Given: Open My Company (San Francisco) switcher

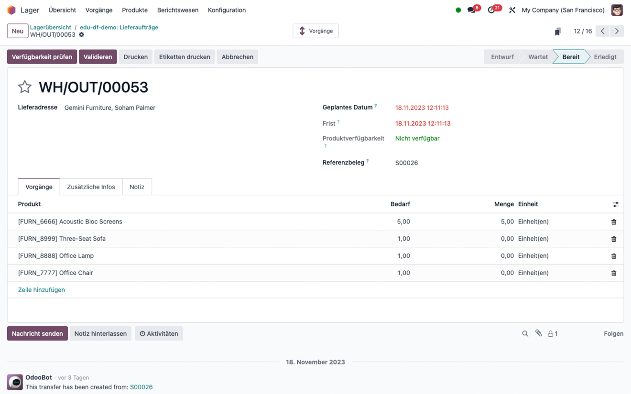Looking at the screenshot, I should (x=563, y=10).
